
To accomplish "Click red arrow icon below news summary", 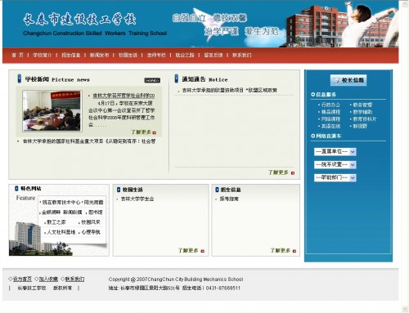I will coord(155,132).
